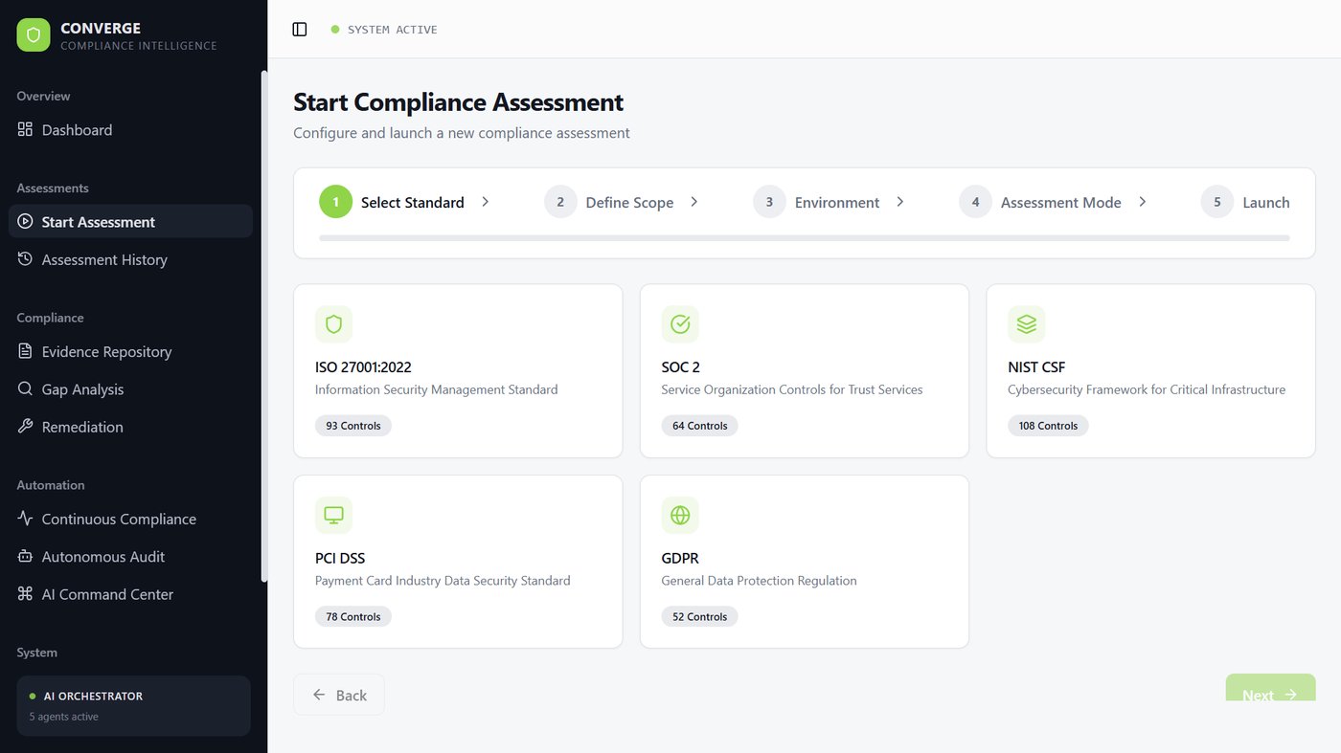Image resolution: width=1341 pixels, height=753 pixels.
Task: Click the Start Compliance Assessment heading
Action: 459,102
